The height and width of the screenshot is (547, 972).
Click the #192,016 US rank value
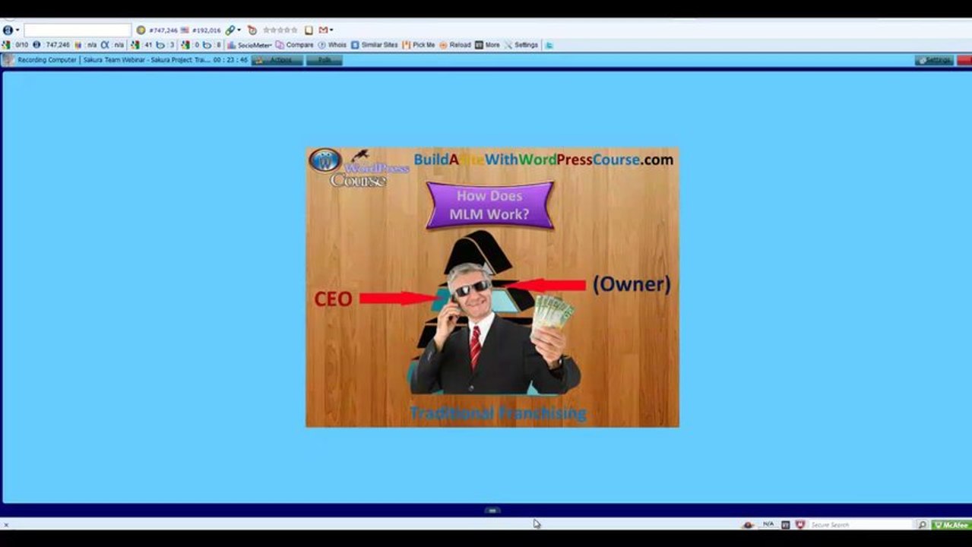(206, 30)
